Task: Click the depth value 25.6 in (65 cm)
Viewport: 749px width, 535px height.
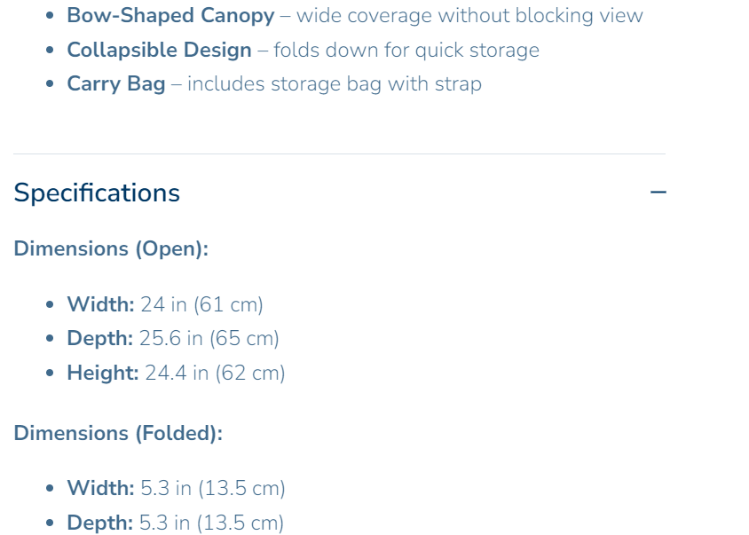Action: (209, 338)
